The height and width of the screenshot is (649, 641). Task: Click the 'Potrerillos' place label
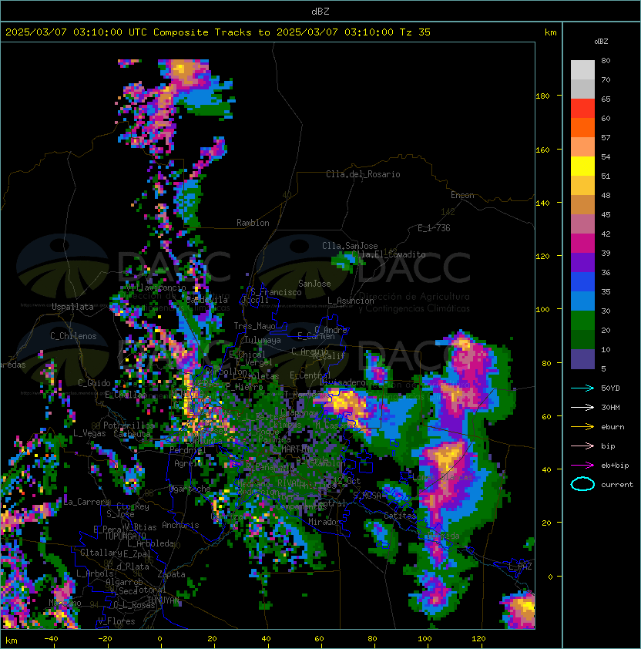click(129, 425)
